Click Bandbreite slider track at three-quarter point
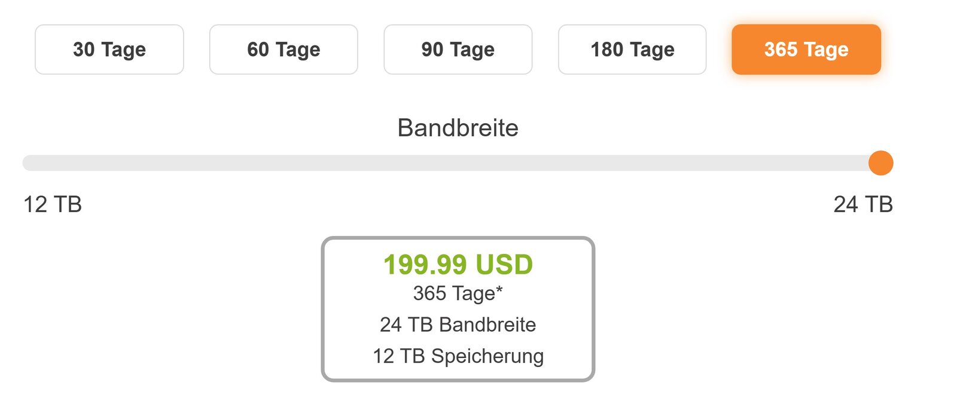This screenshot has width=957, height=401. click(668, 163)
